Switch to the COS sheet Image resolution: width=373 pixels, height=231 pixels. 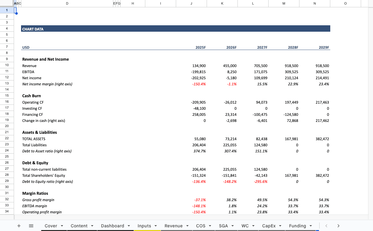point(201,226)
